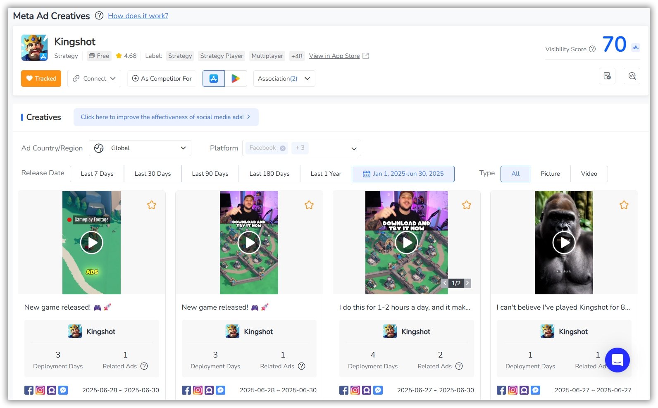Click the Strategy Player label tag
This screenshot has height=408, width=658.
pos(222,56)
